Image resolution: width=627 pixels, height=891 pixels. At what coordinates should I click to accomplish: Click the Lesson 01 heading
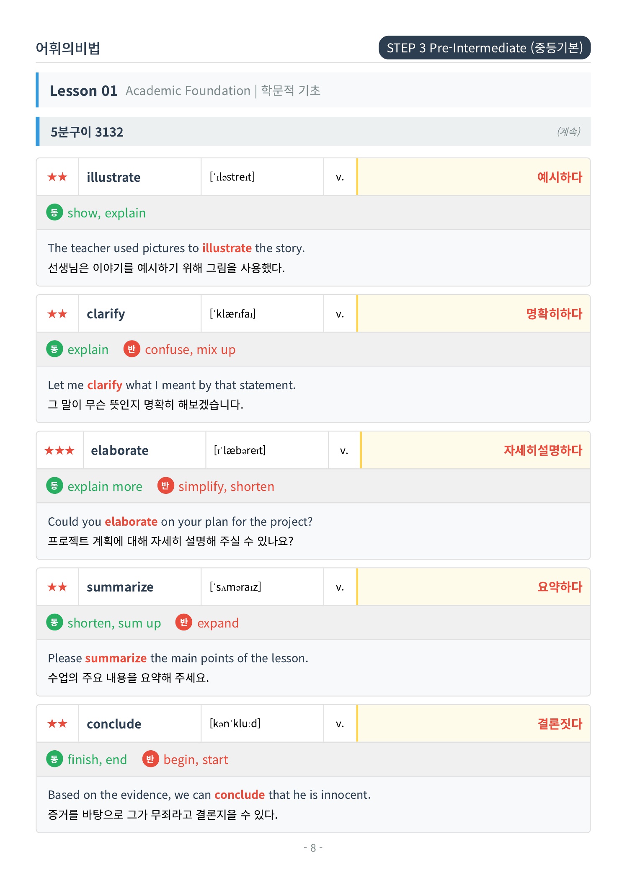tap(84, 90)
